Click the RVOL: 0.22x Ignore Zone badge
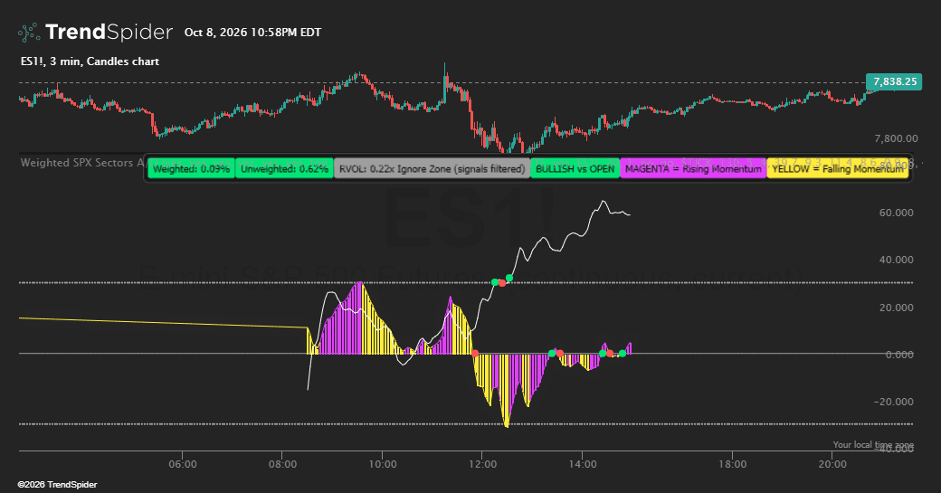Image resolution: width=941 pixels, height=493 pixels. click(432, 169)
